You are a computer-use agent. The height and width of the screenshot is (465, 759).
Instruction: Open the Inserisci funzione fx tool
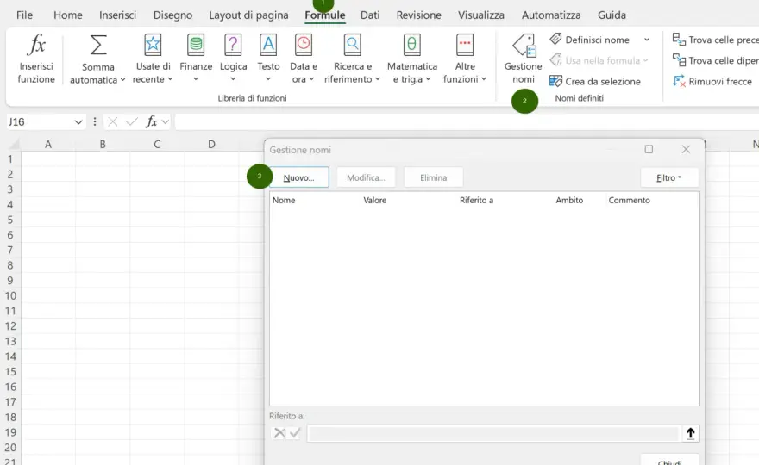point(36,59)
